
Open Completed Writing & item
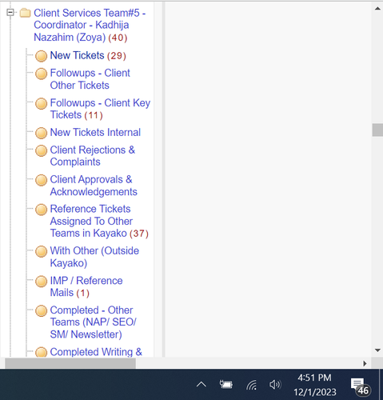click(x=96, y=352)
